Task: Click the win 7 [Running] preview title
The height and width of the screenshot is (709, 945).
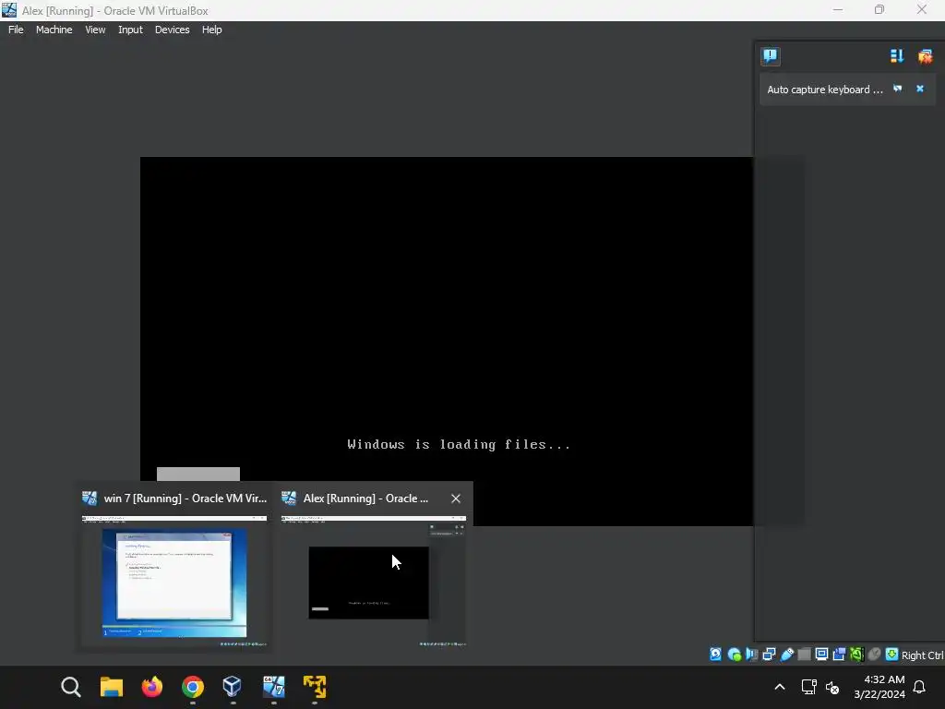Action: (x=185, y=499)
